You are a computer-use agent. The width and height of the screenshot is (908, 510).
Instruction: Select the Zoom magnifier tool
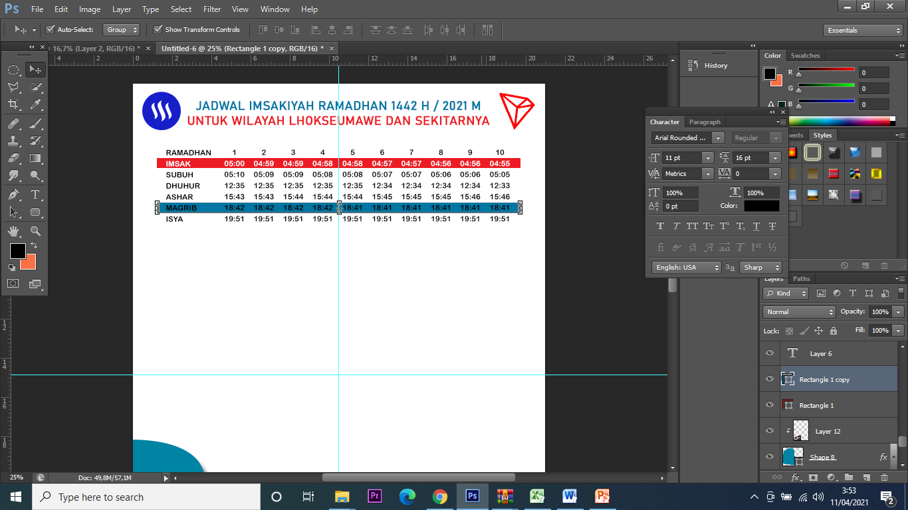click(x=36, y=231)
